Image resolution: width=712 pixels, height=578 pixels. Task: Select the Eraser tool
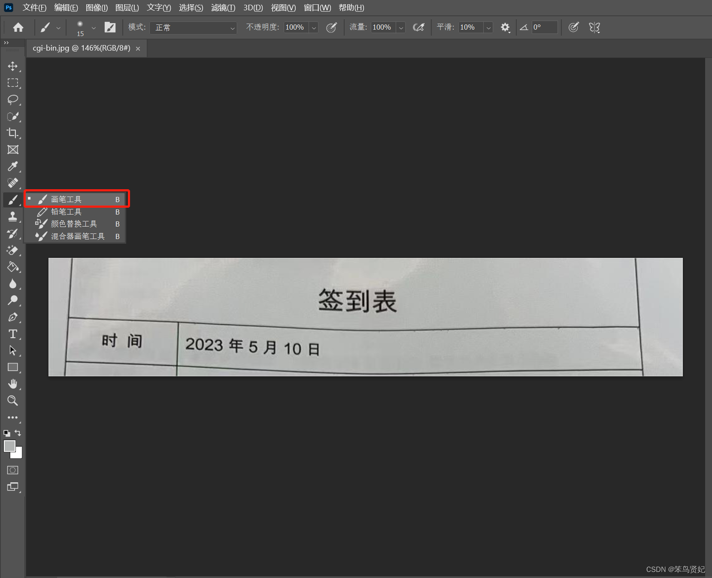click(13, 250)
